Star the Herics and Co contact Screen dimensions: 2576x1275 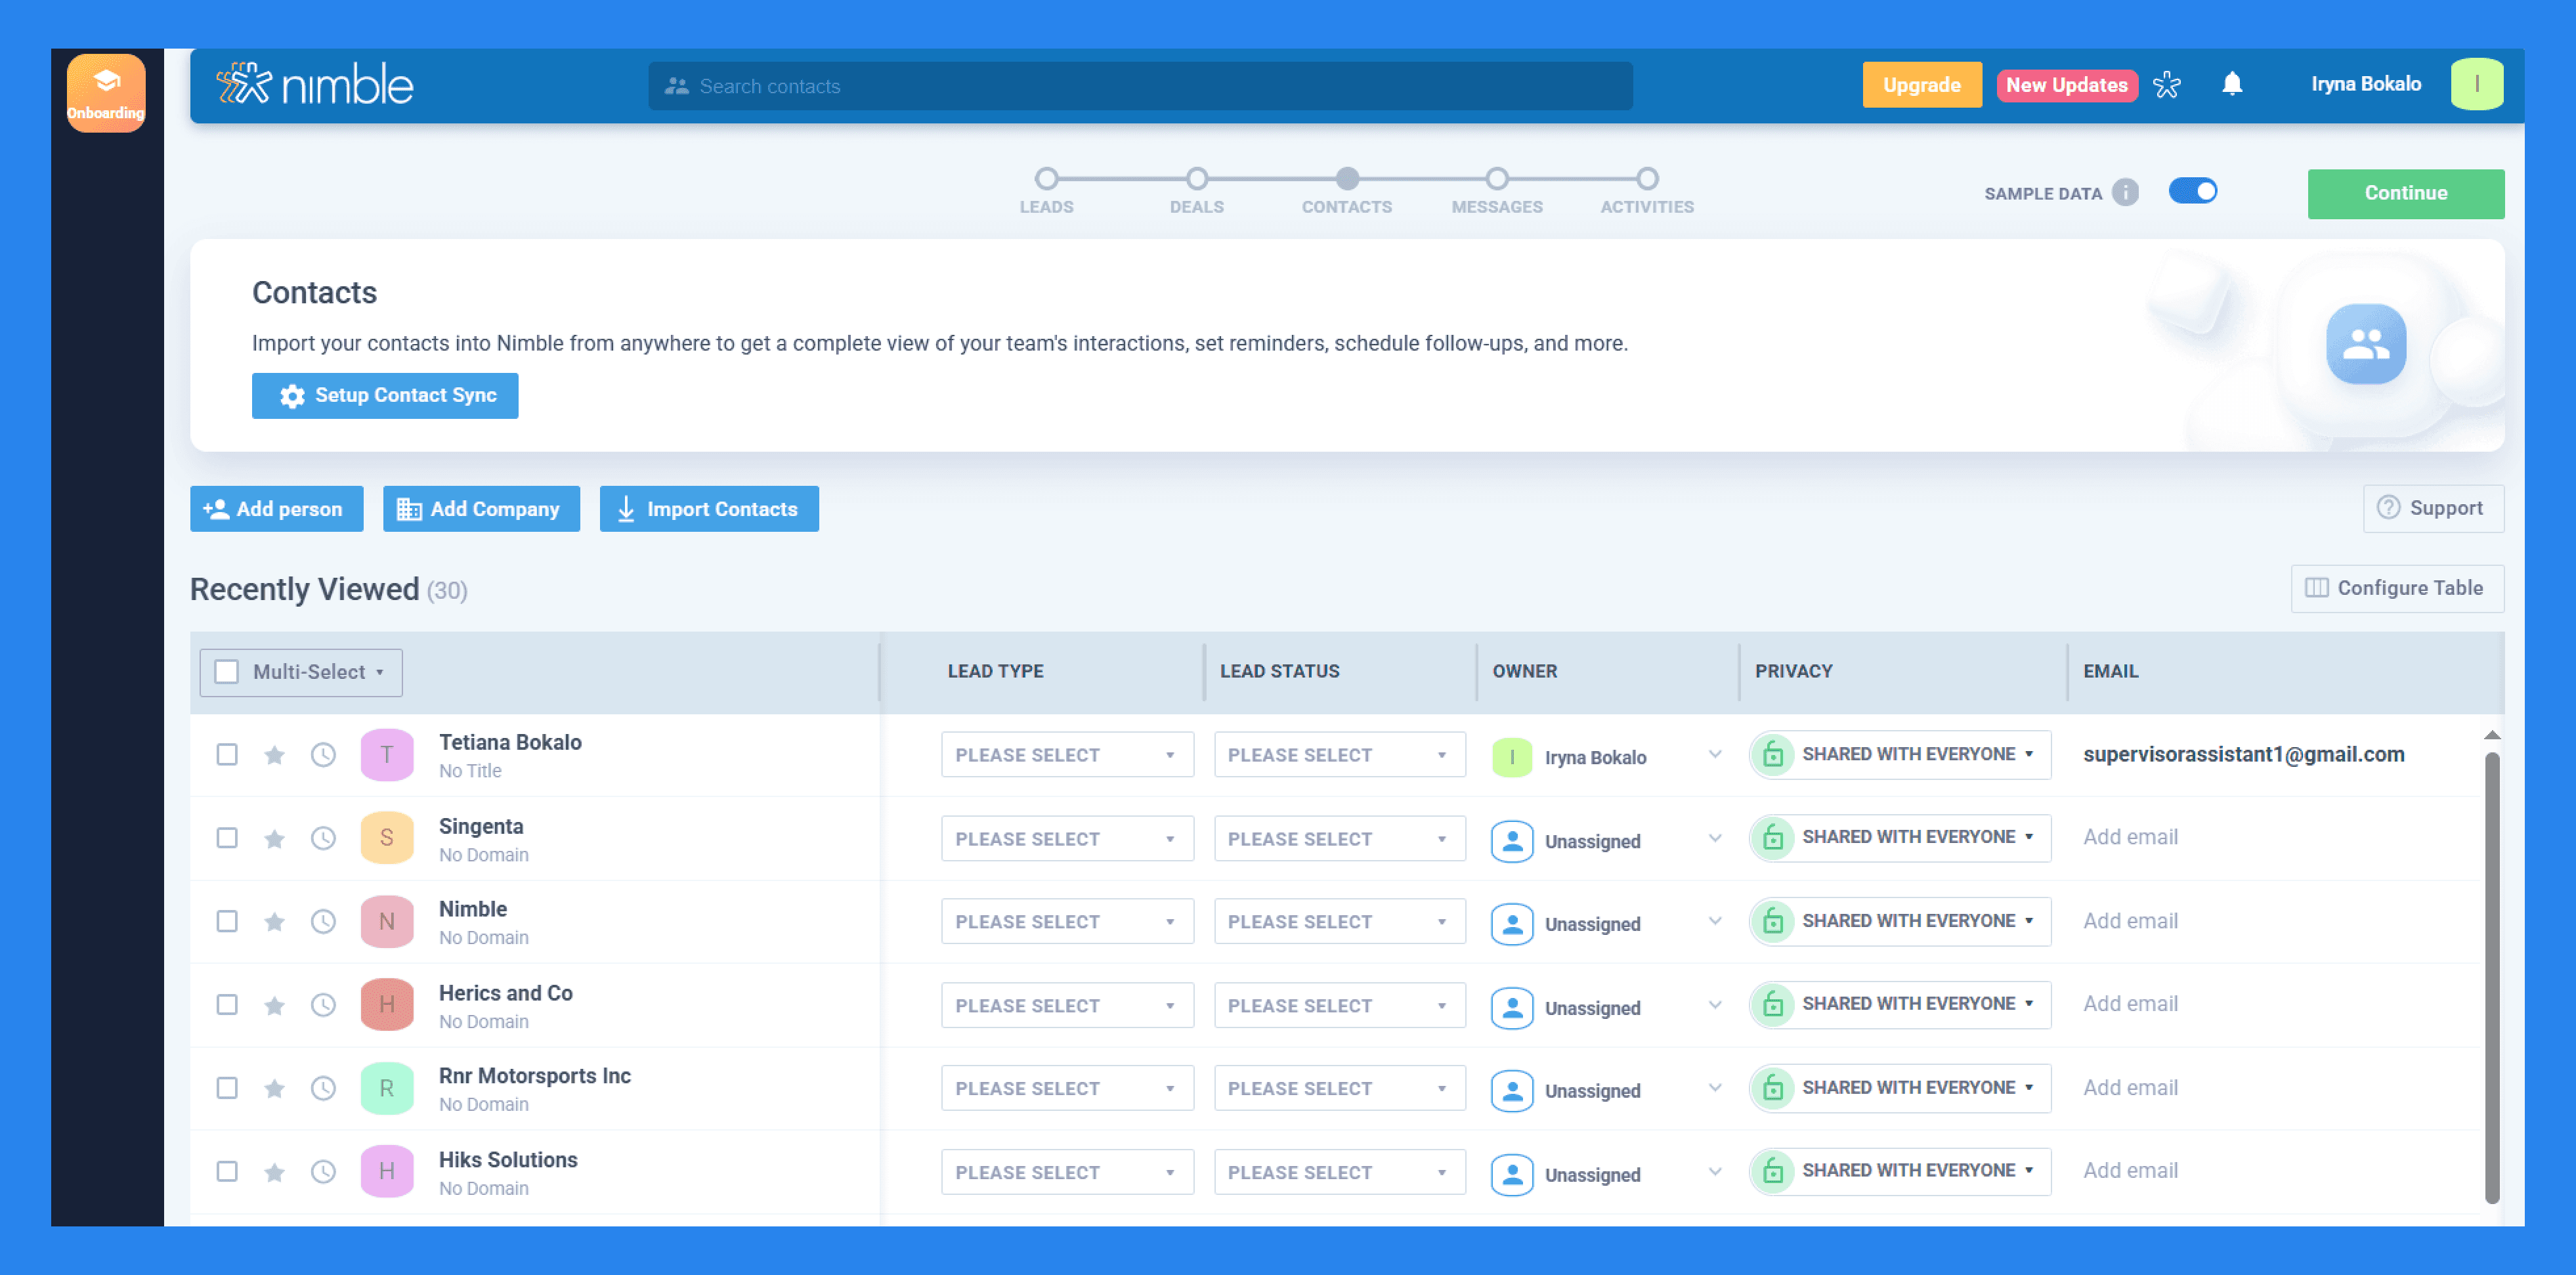point(274,1005)
